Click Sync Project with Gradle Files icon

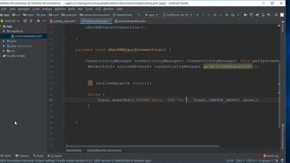pos(257,15)
